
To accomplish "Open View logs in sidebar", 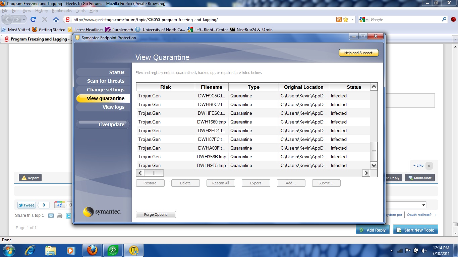I will tap(103, 107).
